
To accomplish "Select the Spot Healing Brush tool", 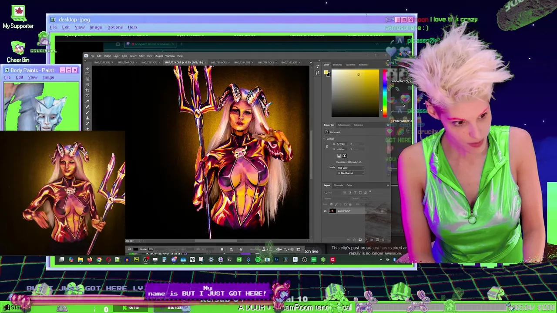I will pos(87,107).
